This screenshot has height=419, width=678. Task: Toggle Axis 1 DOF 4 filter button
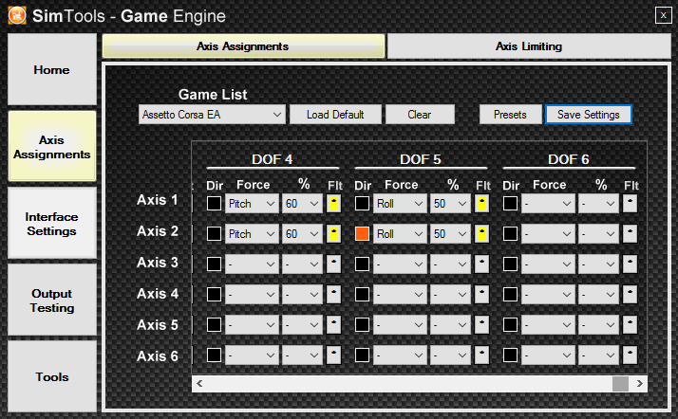click(334, 203)
